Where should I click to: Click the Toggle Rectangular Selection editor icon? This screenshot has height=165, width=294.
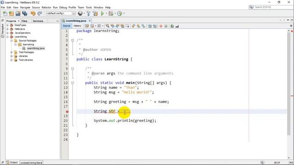(x=127, y=26)
